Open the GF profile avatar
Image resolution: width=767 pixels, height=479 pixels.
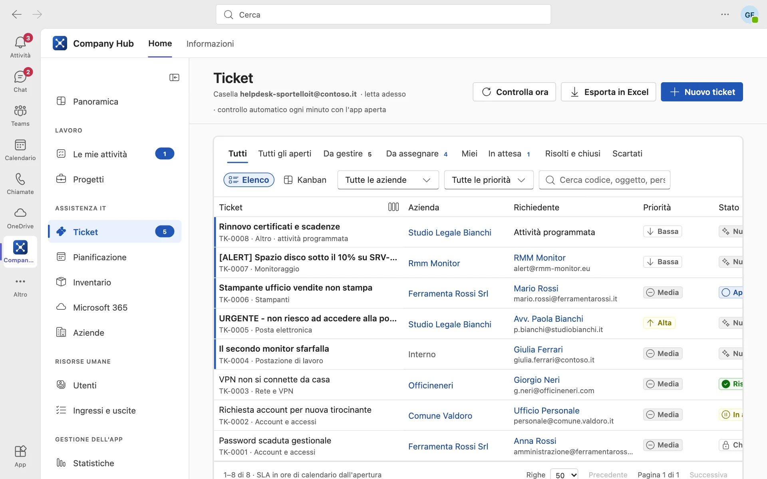[x=749, y=15]
